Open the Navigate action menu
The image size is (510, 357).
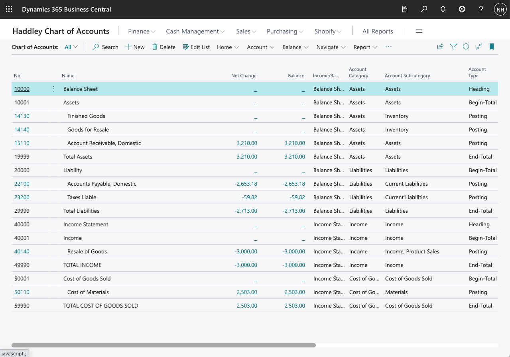pyautogui.click(x=331, y=47)
